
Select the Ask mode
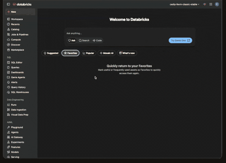coord(72,40)
